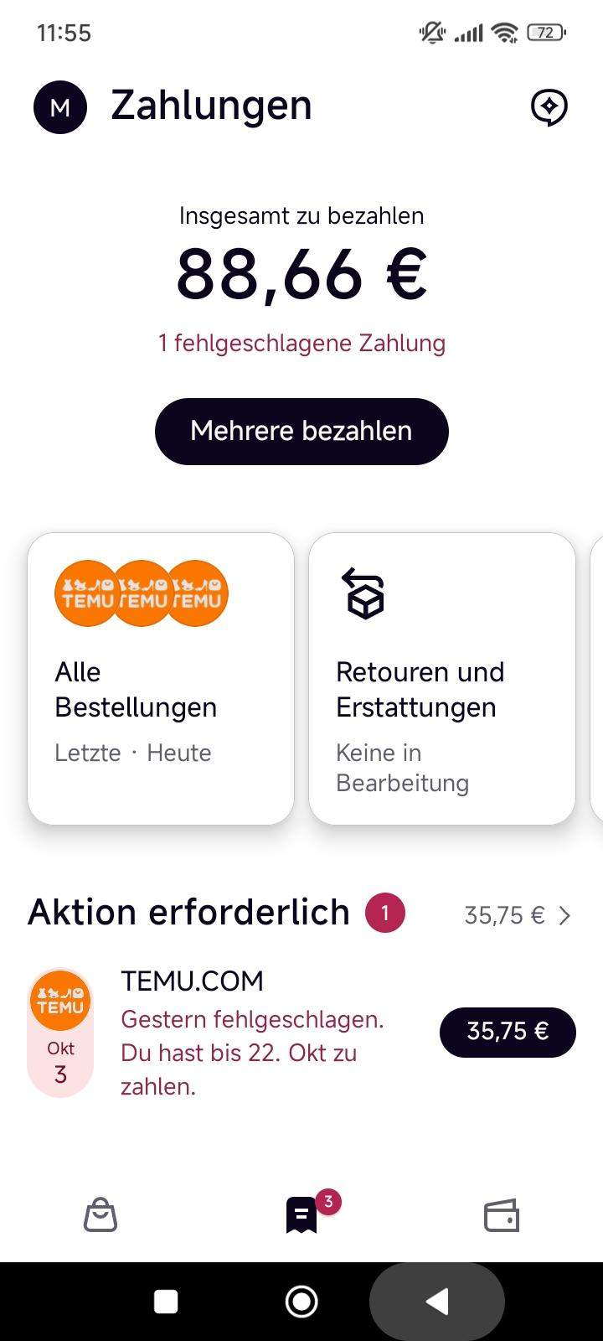The image size is (603, 1341).
Task: Pay the 35,75 € Temu amount button
Action: click(x=508, y=1032)
